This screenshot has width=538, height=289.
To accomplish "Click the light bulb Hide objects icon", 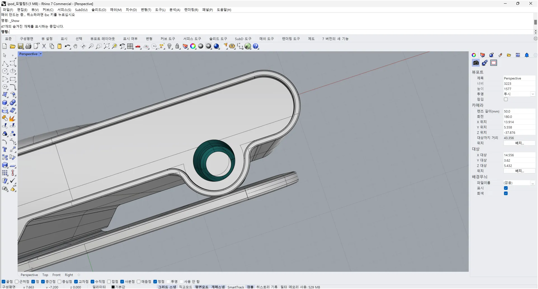I will [170, 46].
